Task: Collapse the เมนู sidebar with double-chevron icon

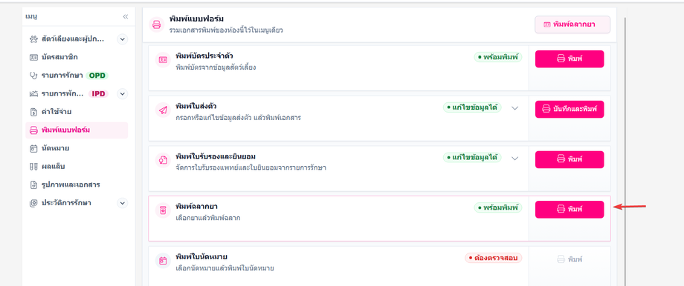Action: [126, 16]
